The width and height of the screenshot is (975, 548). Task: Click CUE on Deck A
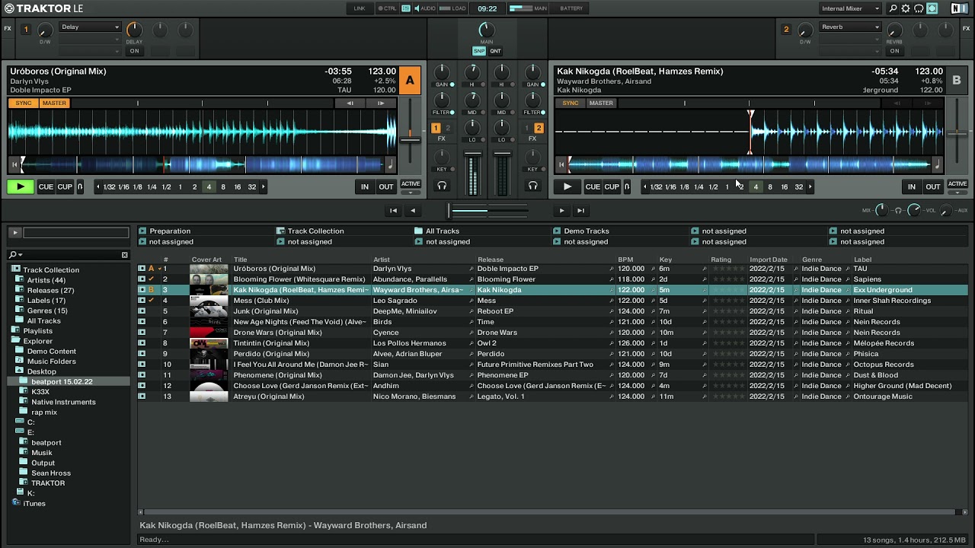pyautogui.click(x=46, y=186)
